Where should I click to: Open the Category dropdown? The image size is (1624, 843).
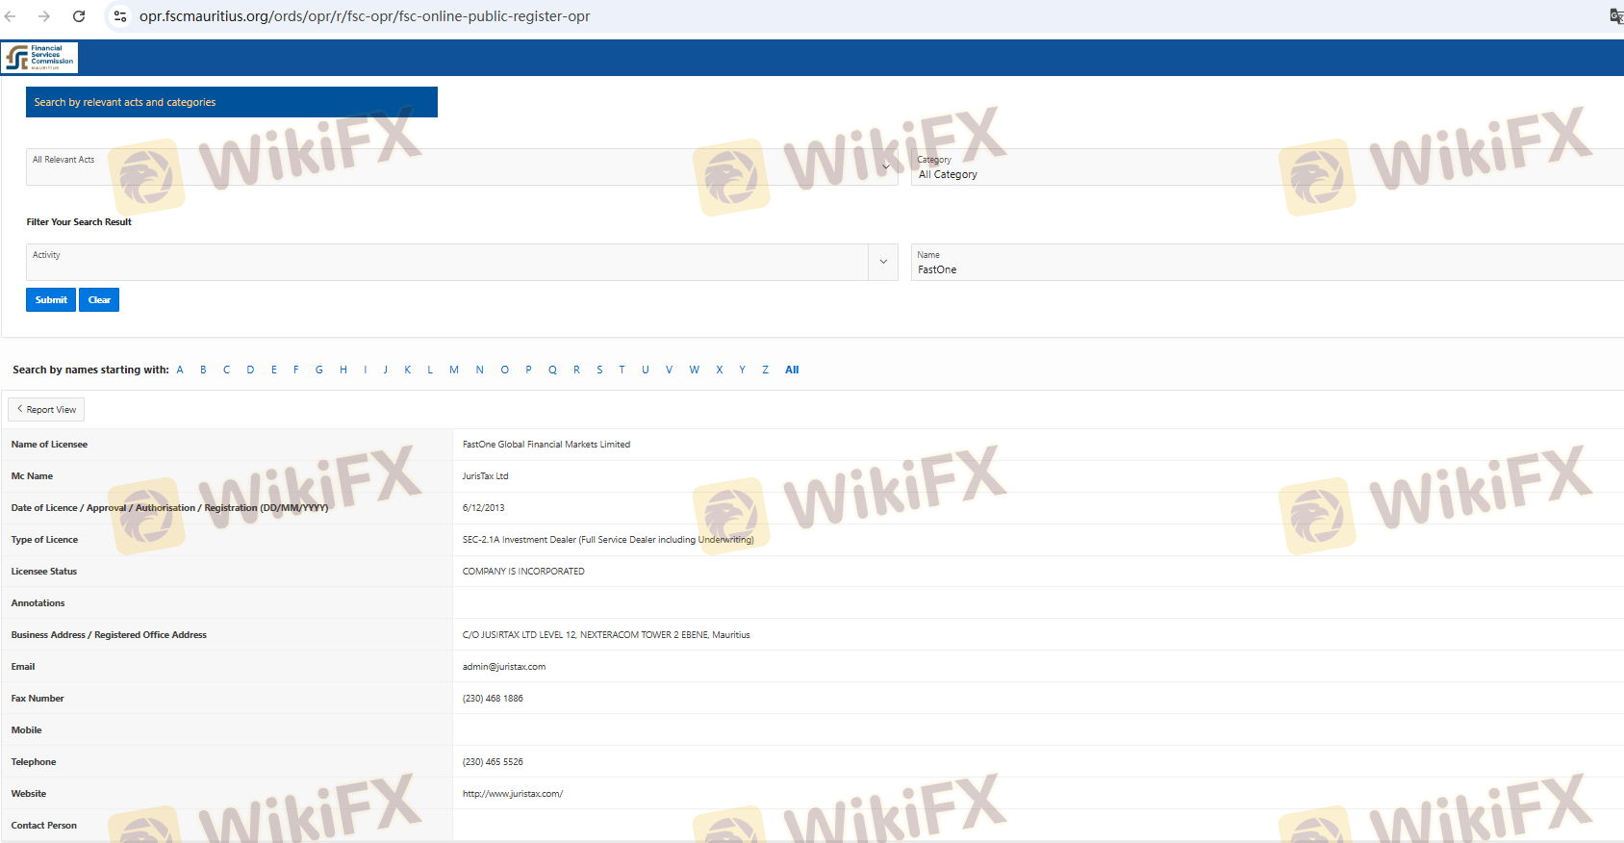(1267, 166)
